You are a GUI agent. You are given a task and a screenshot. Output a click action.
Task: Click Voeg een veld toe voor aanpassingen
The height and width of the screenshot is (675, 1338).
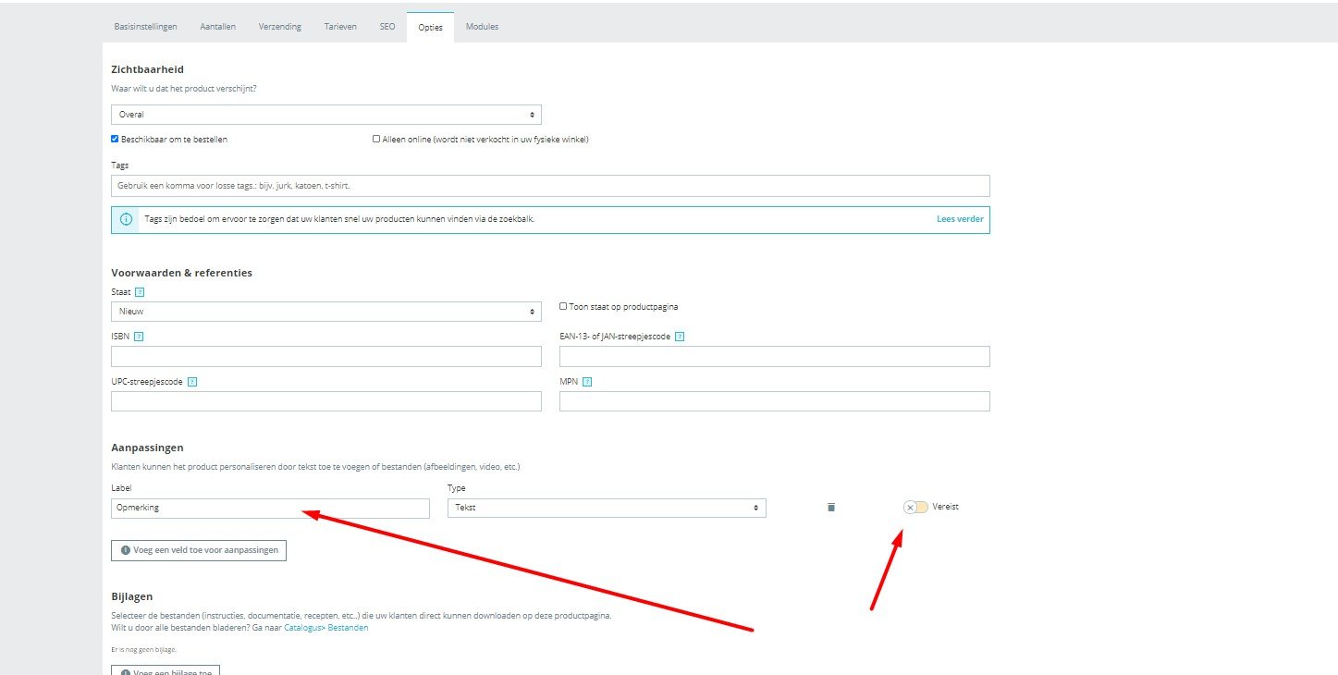199,550
